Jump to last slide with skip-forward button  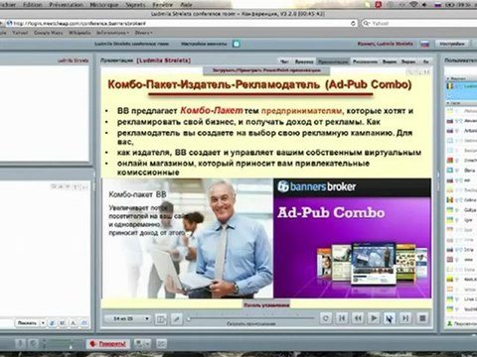[405, 318]
